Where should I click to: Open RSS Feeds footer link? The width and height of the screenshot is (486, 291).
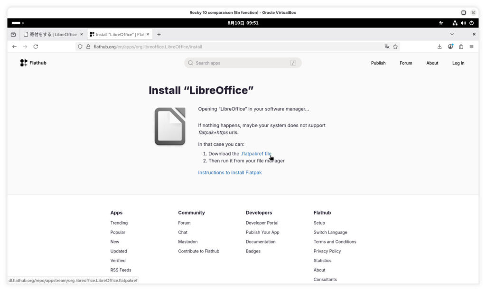[x=121, y=270]
